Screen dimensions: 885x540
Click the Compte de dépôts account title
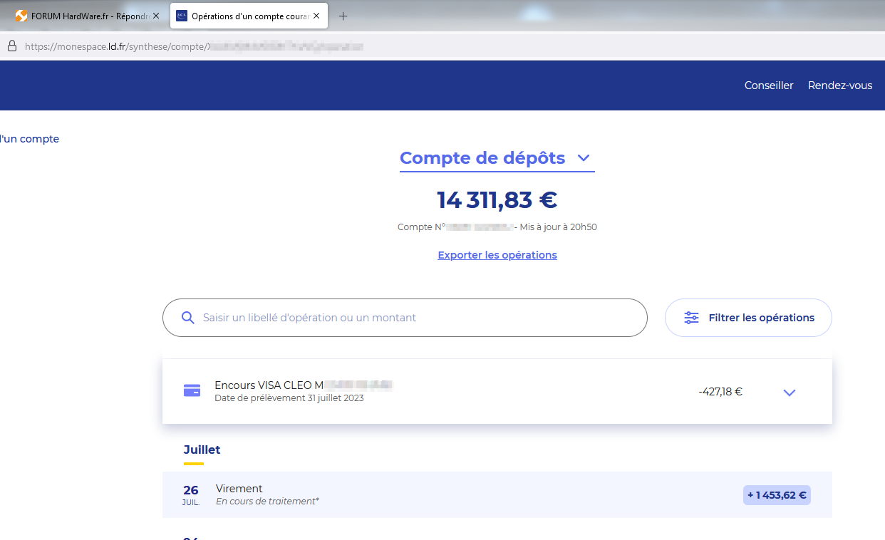click(482, 158)
